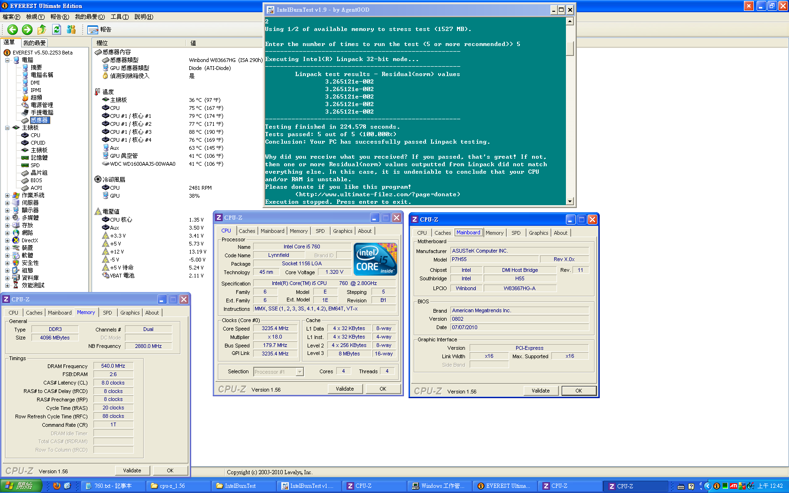Open the Graphics tab in CPU-Z Mainboard window
The width and height of the screenshot is (789, 493).
click(x=538, y=233)
